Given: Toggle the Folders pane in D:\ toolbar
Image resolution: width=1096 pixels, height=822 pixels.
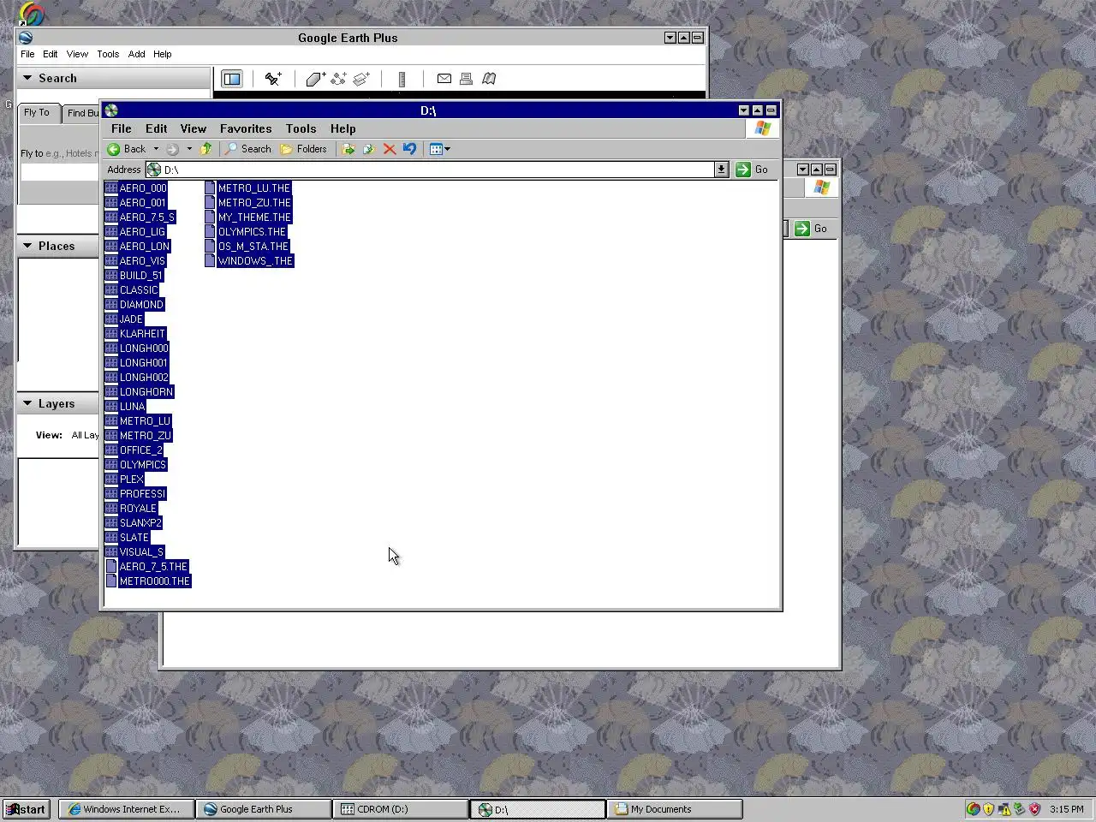Looking at the screenshot, I should [303, 149].
